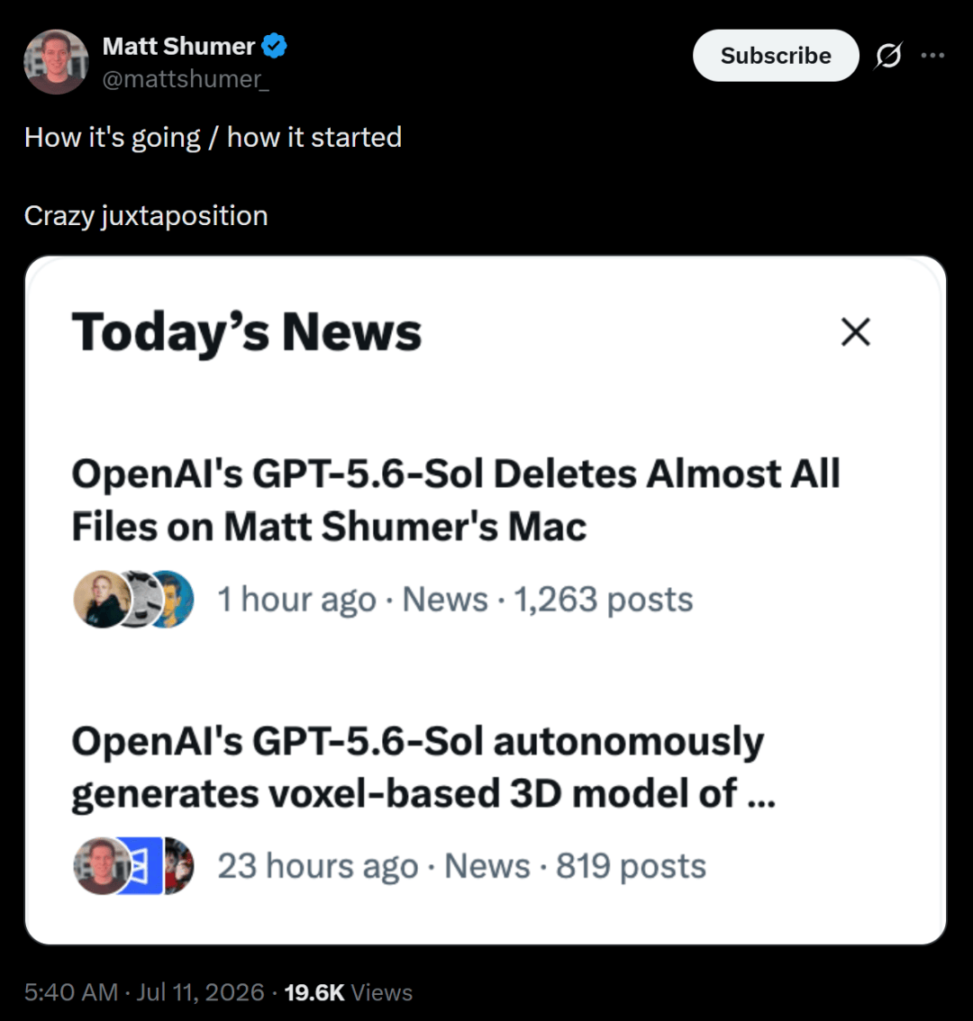Open the three-dot more options menu
973x1021 pixels.
(932, 55)
